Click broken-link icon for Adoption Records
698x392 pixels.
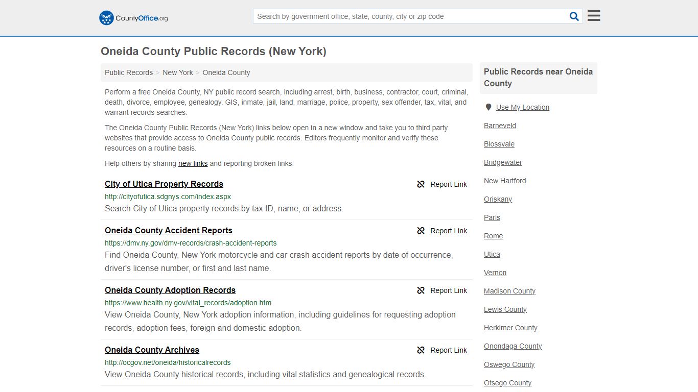(x=421, y=290)
